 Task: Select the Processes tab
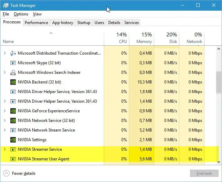(x=12, y=22)
